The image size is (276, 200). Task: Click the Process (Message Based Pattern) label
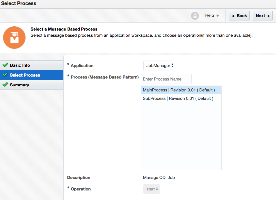[x=105, y=77]
